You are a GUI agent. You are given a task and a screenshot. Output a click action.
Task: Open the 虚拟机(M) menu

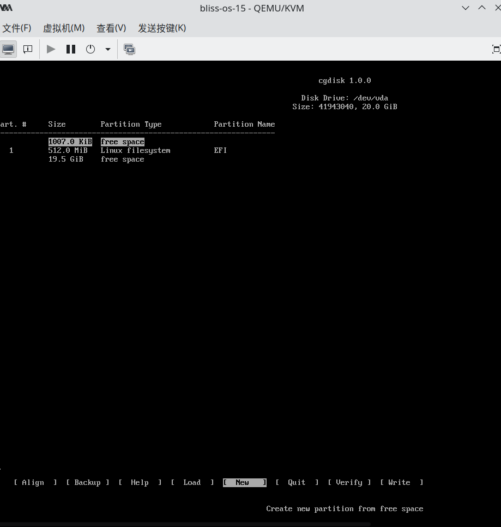tap(64, 28)
